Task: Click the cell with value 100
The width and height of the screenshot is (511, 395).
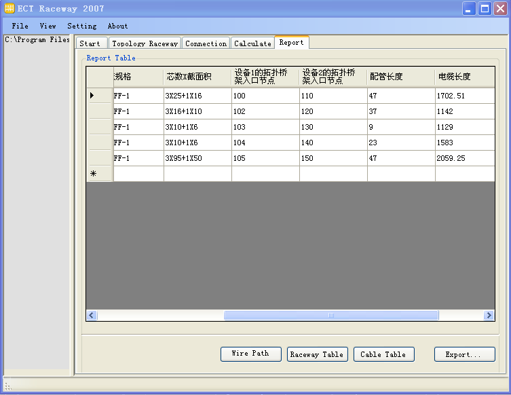Action: pyautogui.click(x=265, y=96)
